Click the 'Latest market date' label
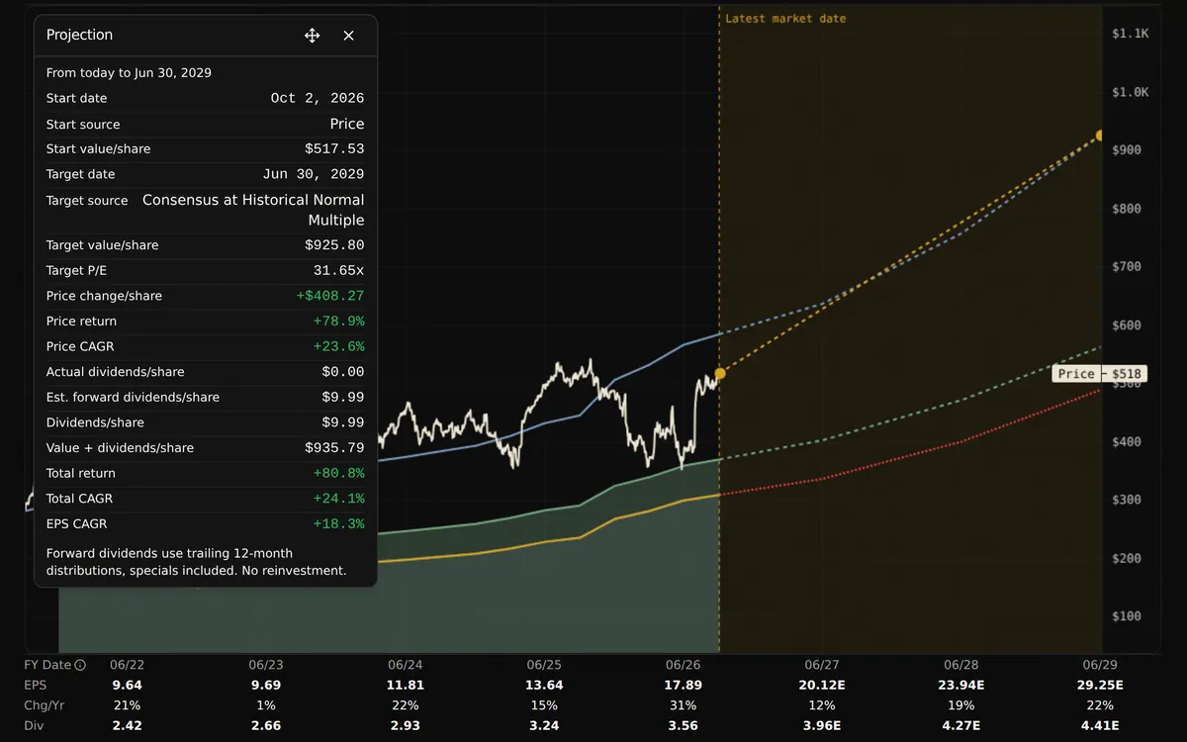This screenshot has width=1187, height=742. coord(785,19)
